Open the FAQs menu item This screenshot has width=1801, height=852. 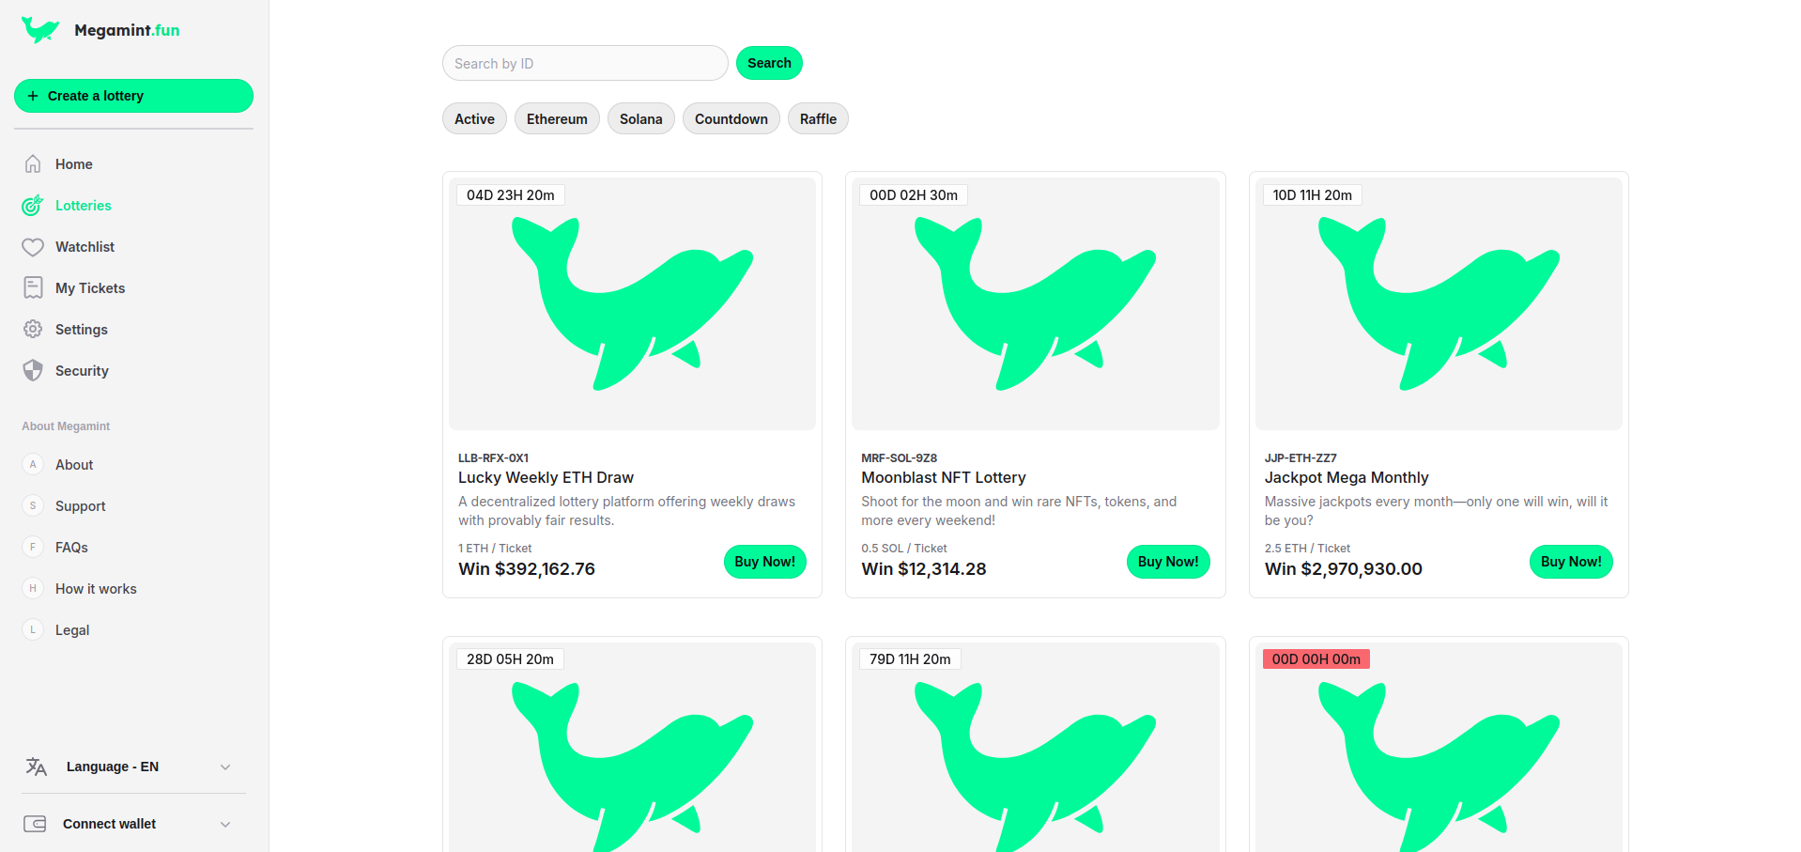click(x=71, y=548)
